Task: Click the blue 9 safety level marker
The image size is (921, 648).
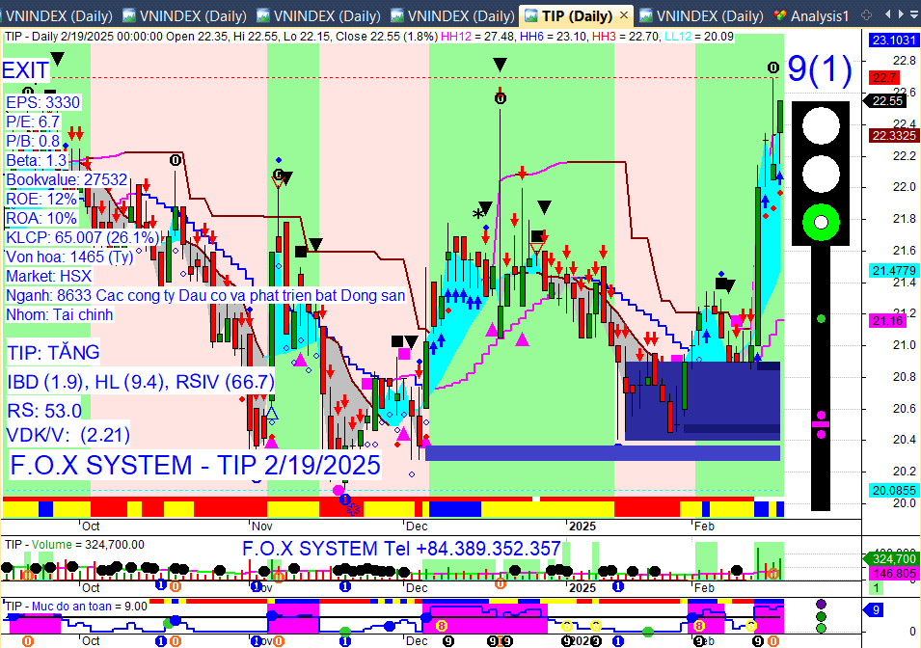Action: [x=874, y=610]
